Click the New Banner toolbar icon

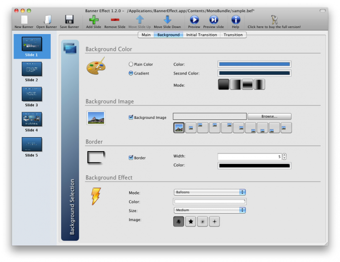(x=24, y=20)
